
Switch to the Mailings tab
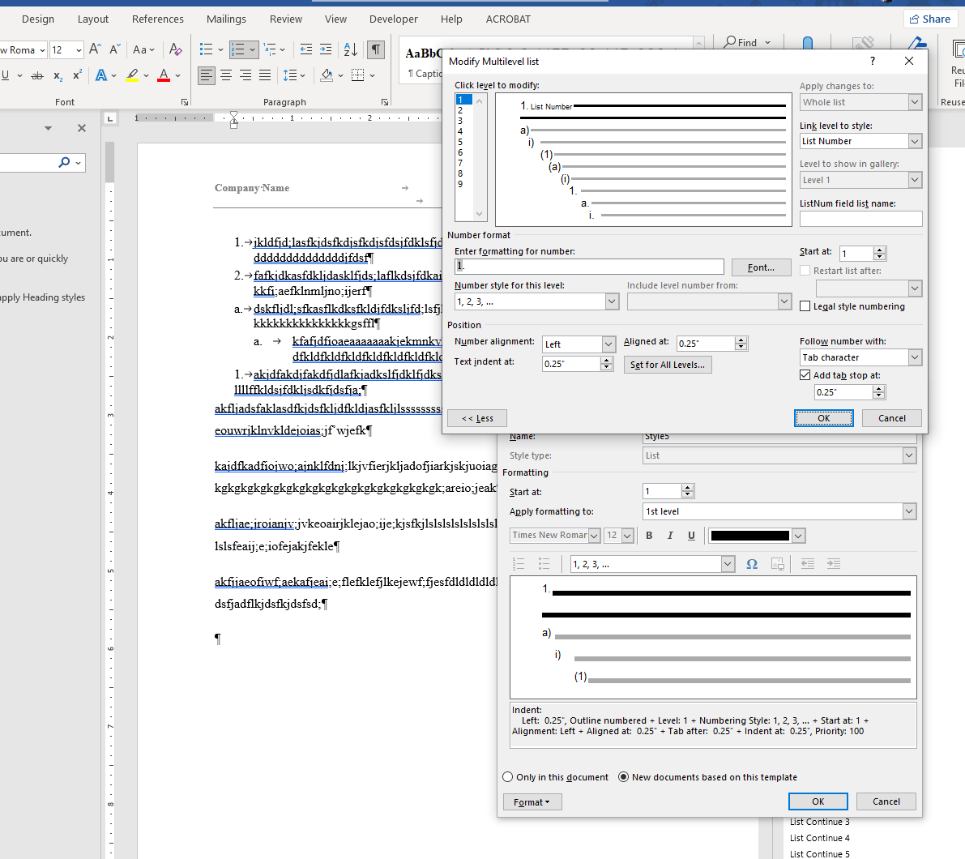click(226, 19)
